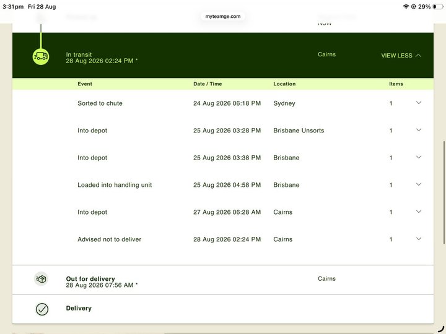The height and width of the screenshot is (334, 446).
Task: Expand the Brisbane Unsorts row chevron
Action: click(x=419, y=130)
